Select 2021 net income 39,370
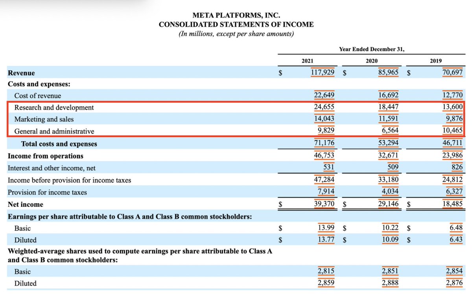The height and width of the screenshot is (294, 472). (x=324, y=204)
